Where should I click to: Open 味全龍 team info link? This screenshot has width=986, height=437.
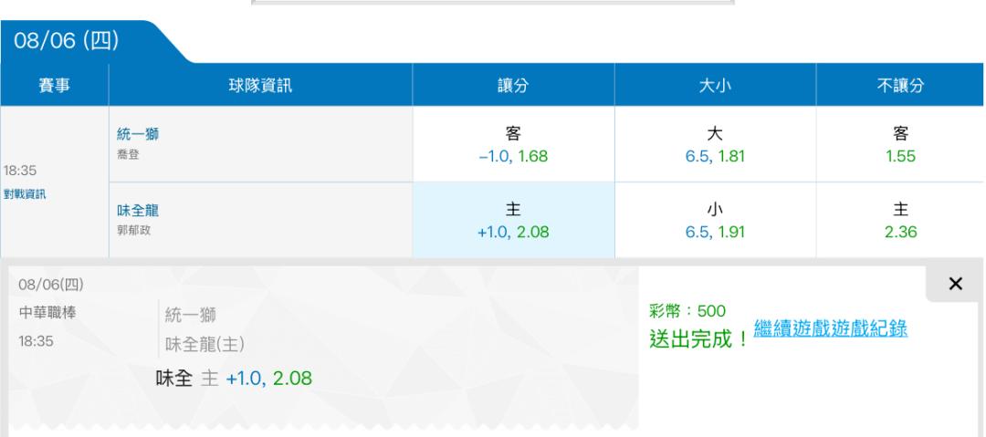tap(138, 210)
